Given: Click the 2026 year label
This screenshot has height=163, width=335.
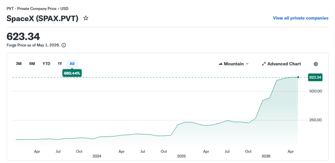Looking at the screenshot, I should [266, 156].
